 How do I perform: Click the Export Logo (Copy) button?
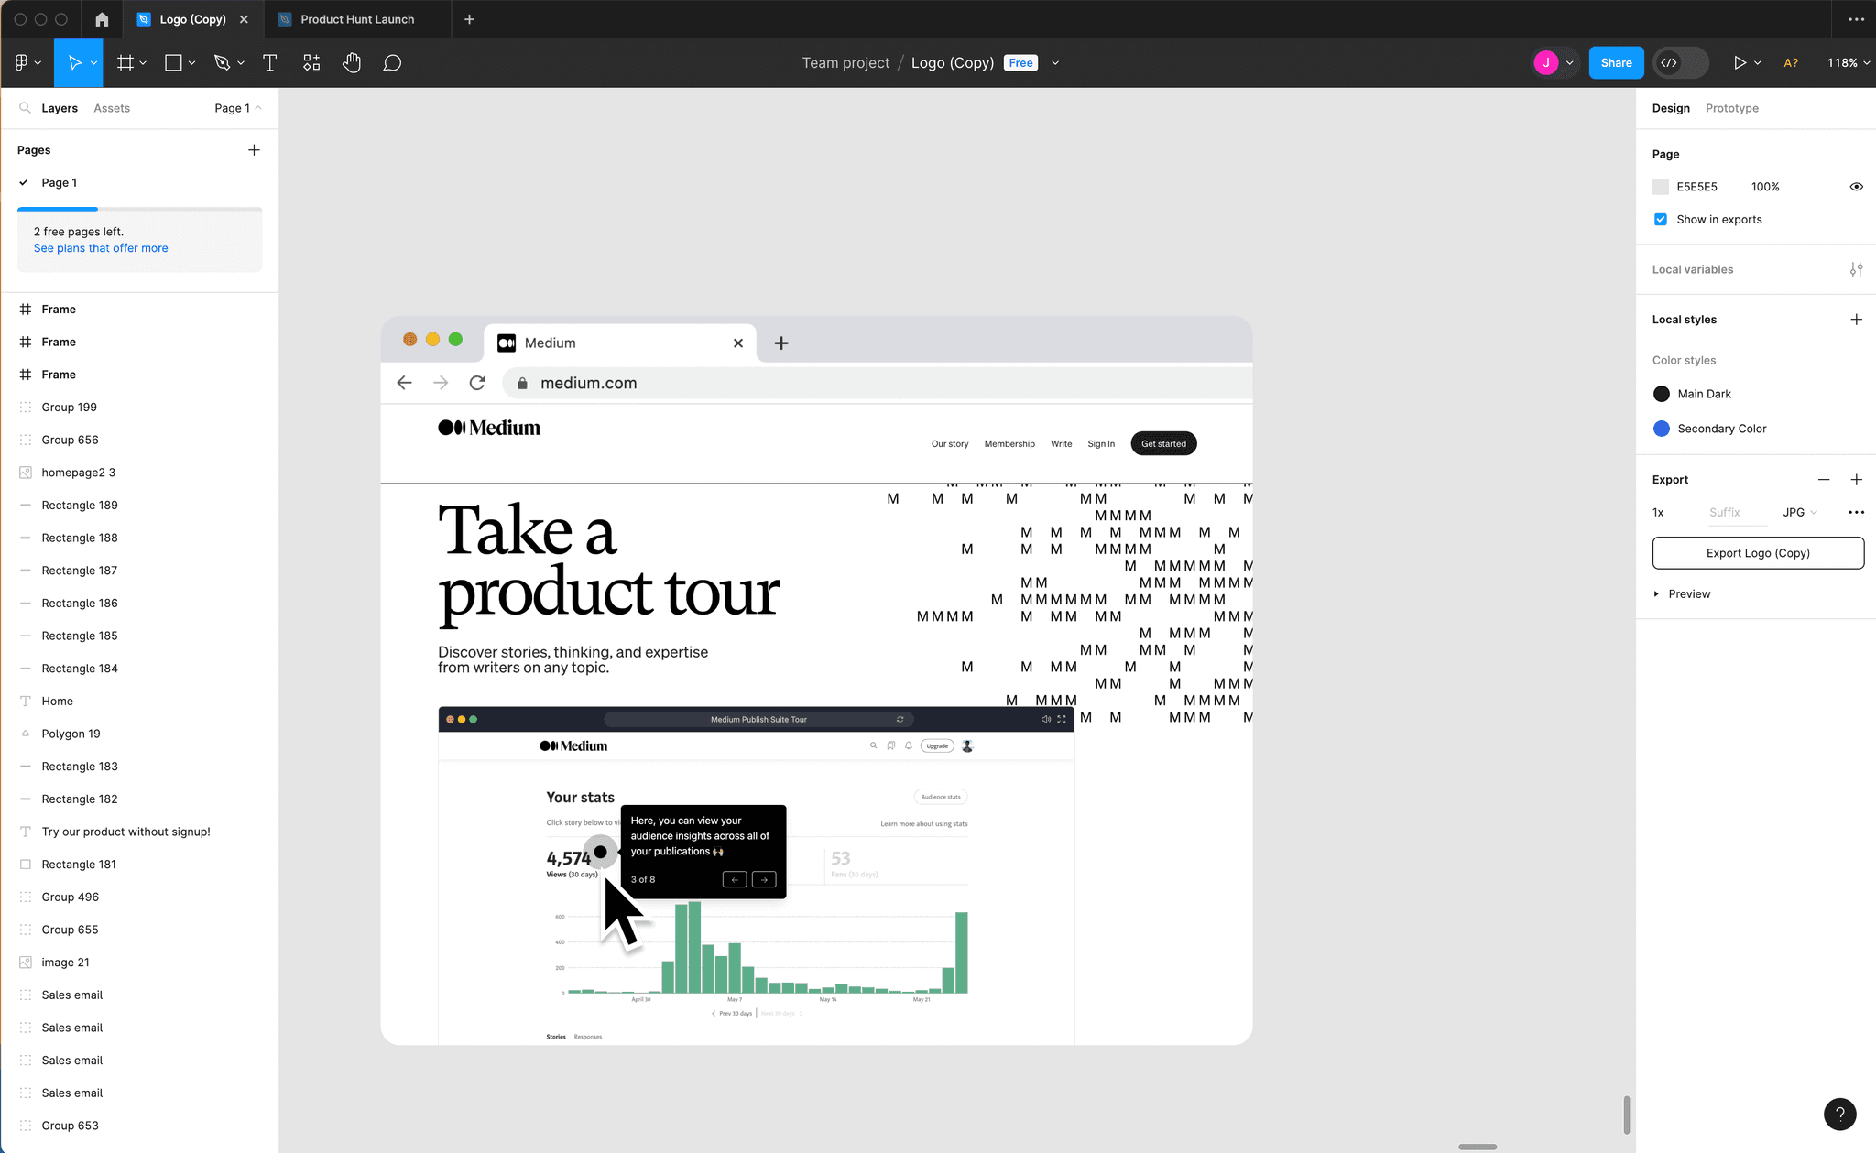pos(1757,553)
